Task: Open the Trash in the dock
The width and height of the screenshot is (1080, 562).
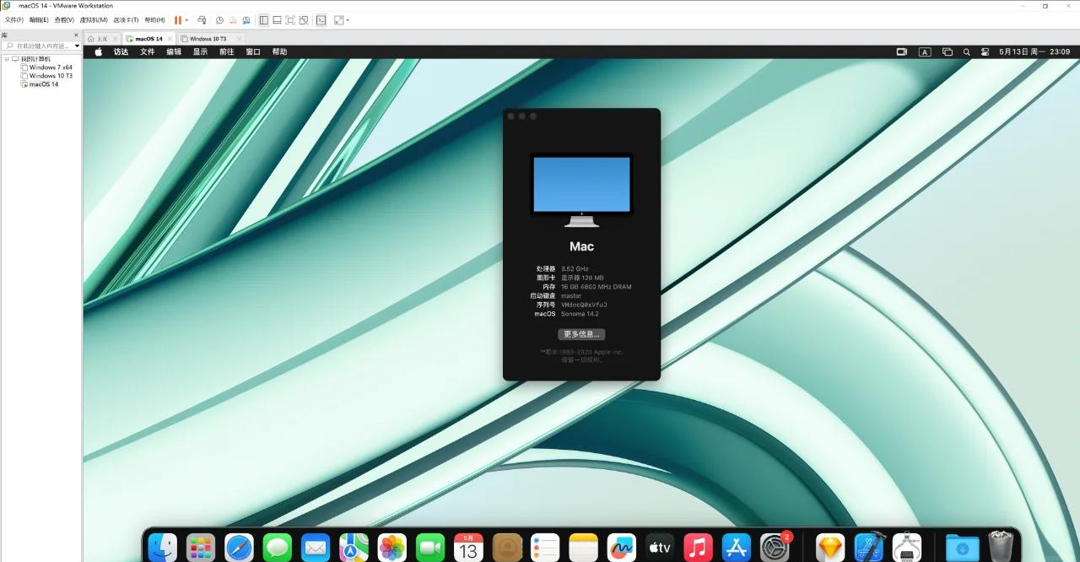Action: tap(1001, 547)
